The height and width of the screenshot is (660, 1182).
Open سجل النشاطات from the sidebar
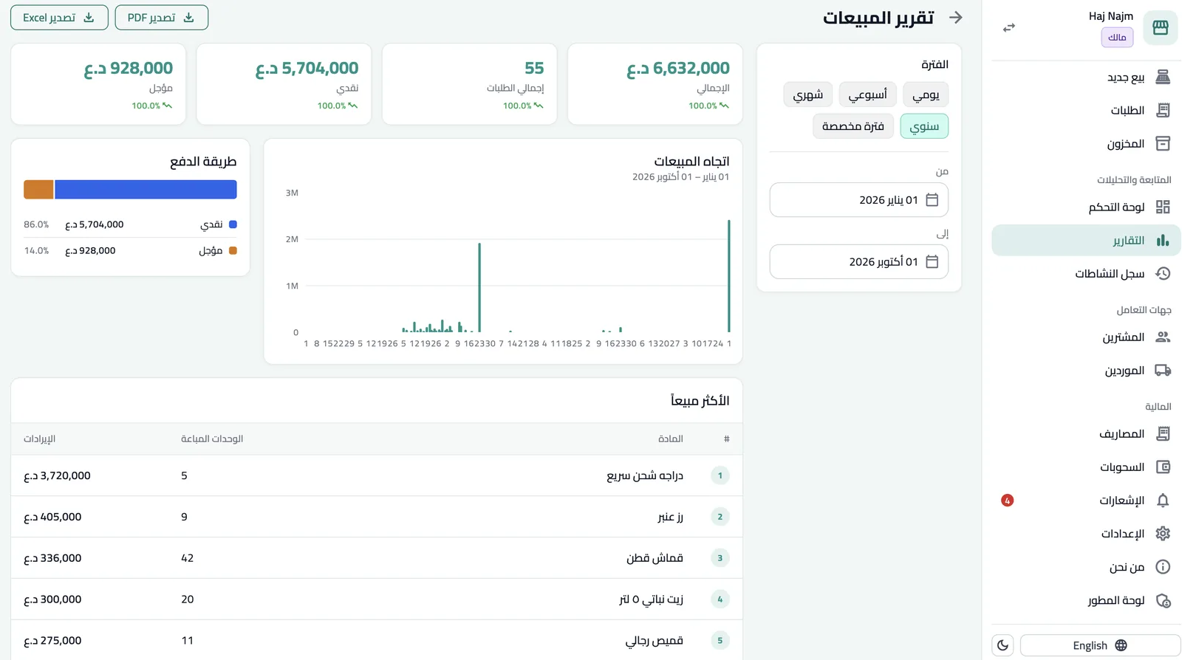1086,273
